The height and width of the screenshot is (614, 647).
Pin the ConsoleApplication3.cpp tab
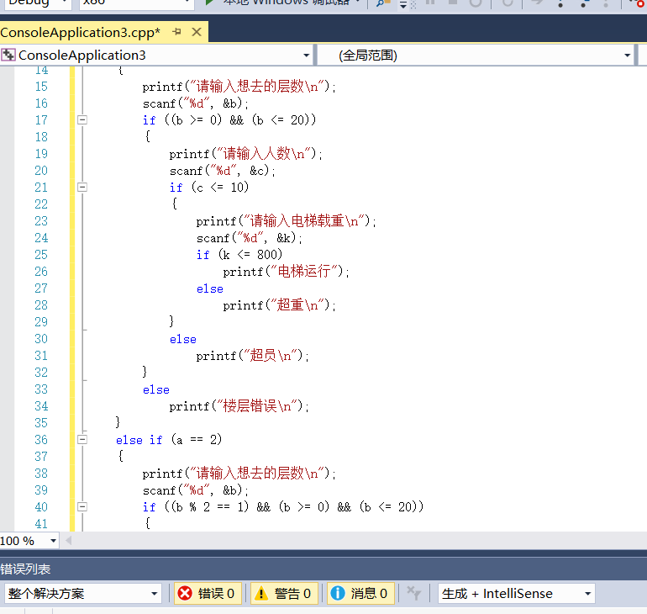[176, 32]
